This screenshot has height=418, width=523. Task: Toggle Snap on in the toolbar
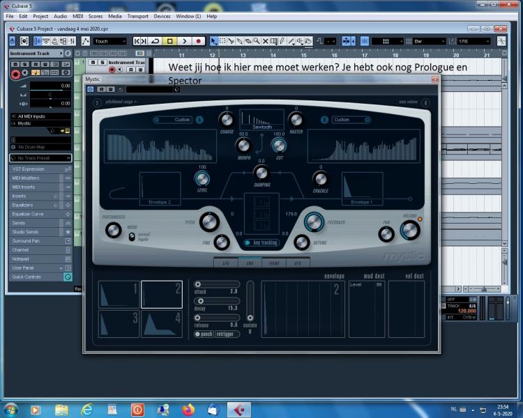364,41
